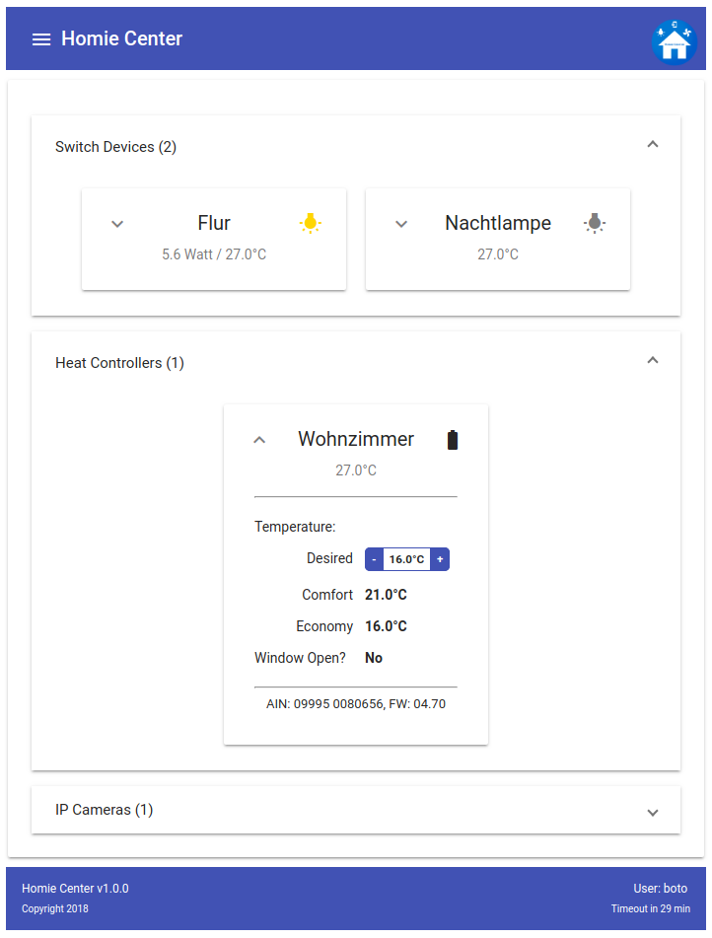This screenshot has width=712, height=938.
Task: Open the hamburger navigation menu
Action: click(41, 39)
